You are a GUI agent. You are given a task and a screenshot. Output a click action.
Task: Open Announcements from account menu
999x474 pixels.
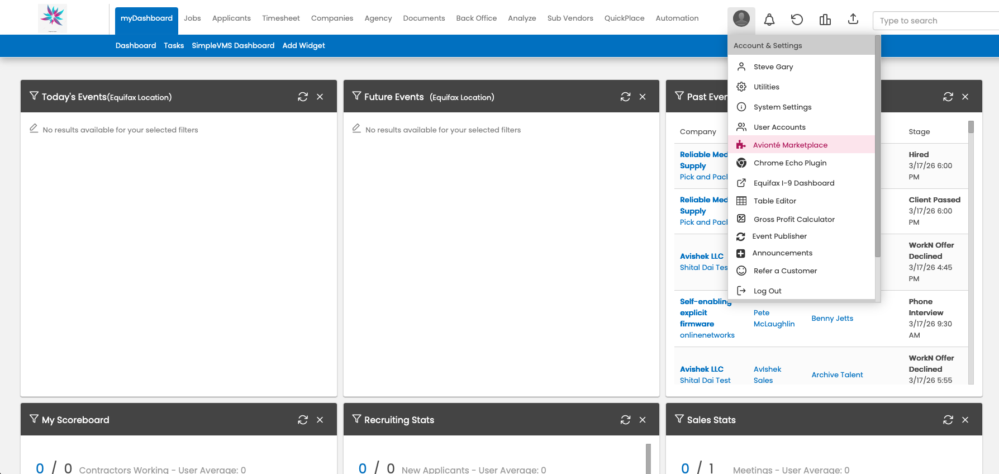(x=801, y=253)
